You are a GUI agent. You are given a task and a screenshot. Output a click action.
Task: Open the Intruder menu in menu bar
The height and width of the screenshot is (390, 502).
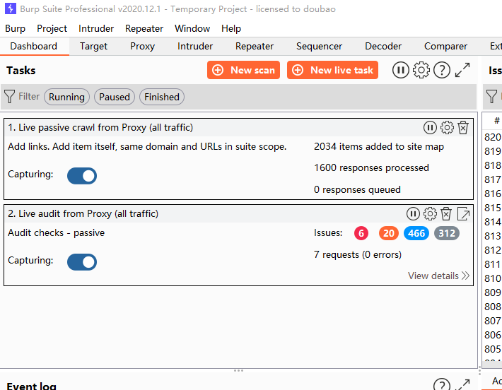point(96,28)
